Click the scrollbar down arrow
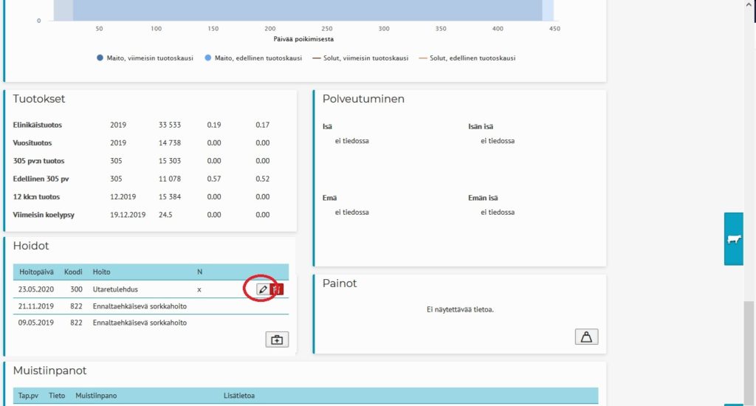 (x=749, y=401)
